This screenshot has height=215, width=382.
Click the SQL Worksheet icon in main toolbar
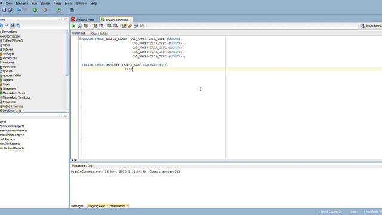[58, 10]
